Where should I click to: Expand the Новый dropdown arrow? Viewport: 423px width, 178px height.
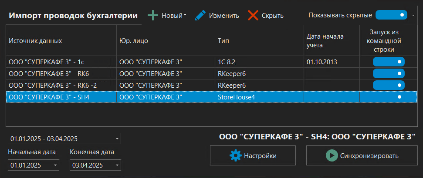pos(185,16)
